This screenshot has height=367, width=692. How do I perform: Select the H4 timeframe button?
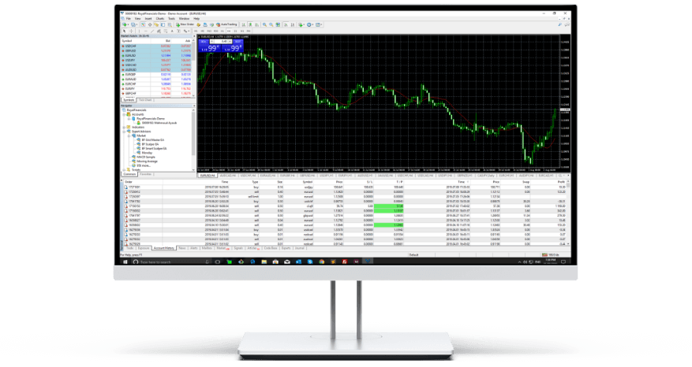[229, 31]
